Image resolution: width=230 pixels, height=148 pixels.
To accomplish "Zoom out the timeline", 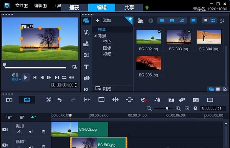I will (x=149, y=108).
